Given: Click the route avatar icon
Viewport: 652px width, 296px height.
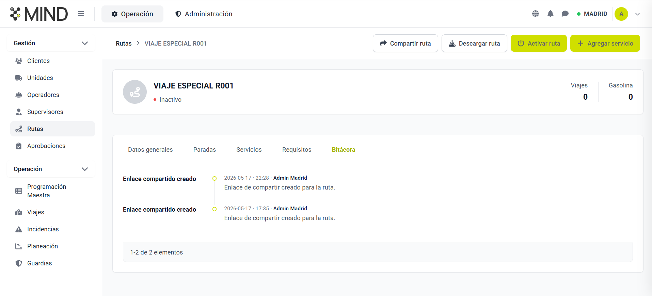Looking at the screenshot, I should pos(135,92).
